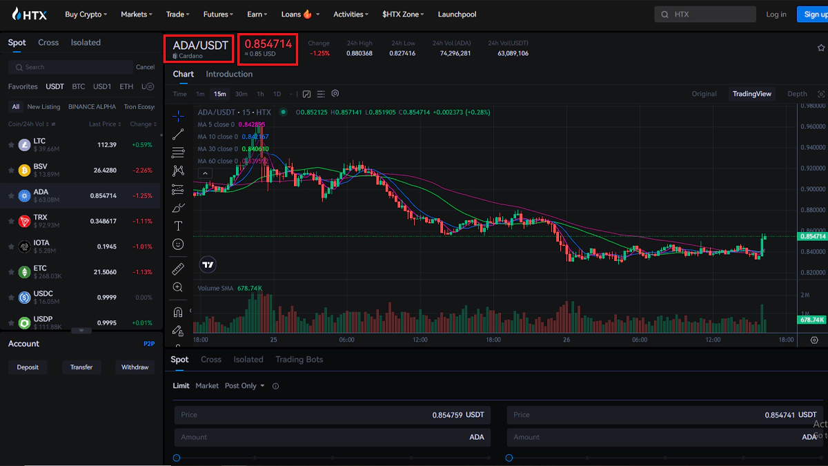
Task: Select the ruler measure tool
Action: coord(178,269)
